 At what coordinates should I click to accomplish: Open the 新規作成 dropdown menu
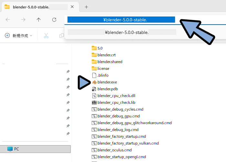point(19,36)
